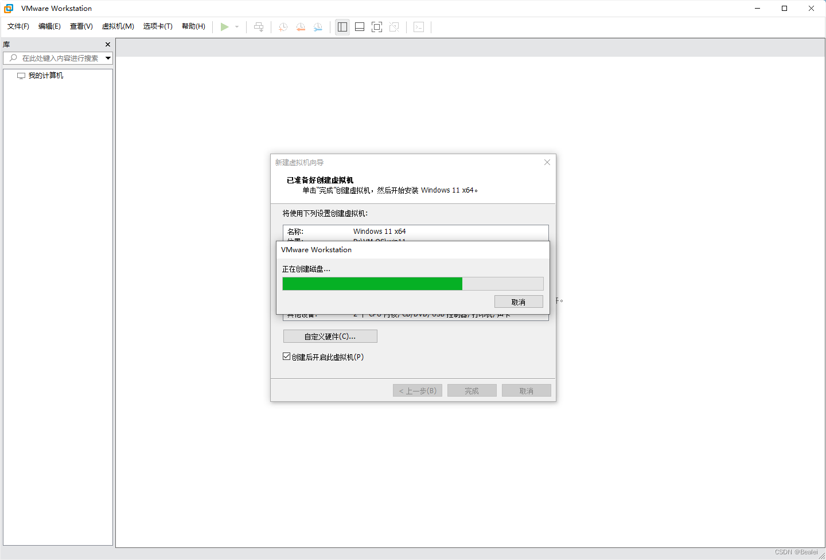
Task: Toggle the thumbnail bar view icon
Action: click(360, 27)
